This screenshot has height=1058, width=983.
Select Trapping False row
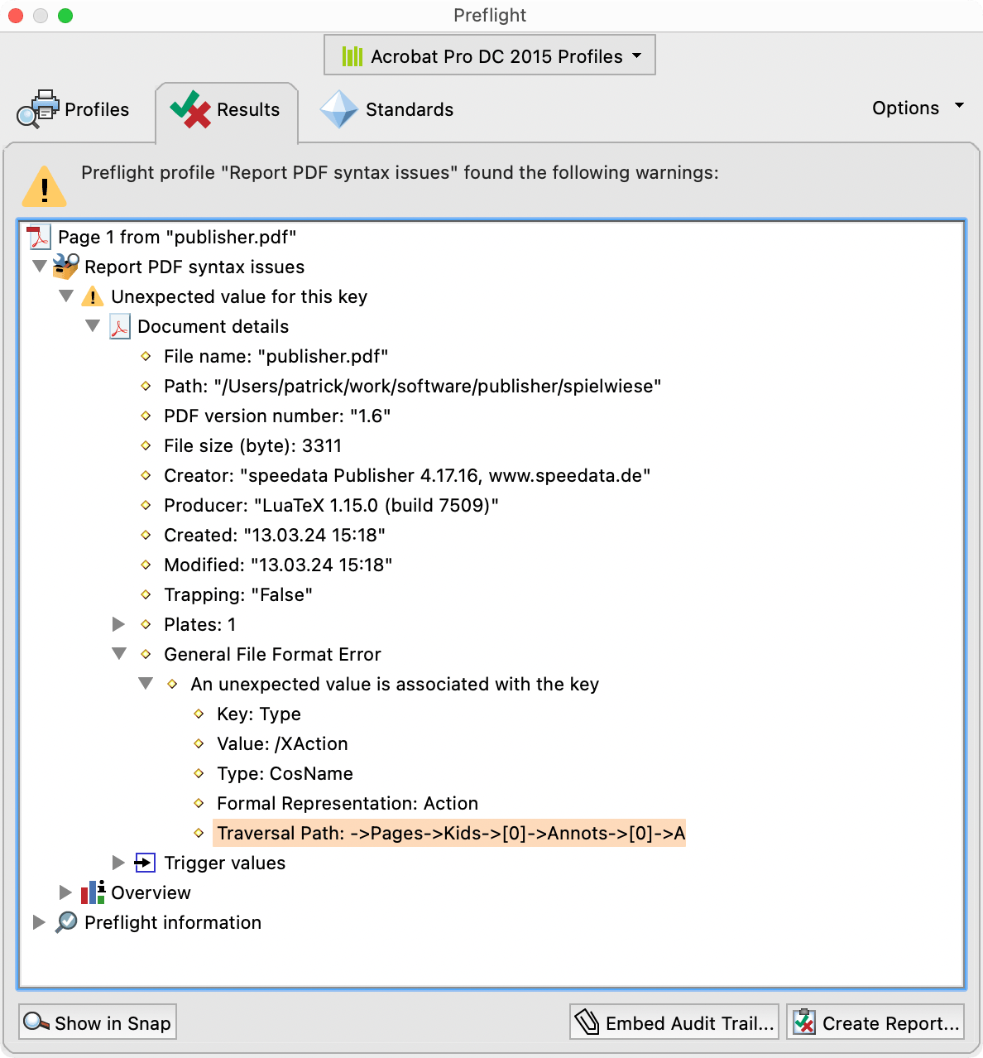point(238,594)
